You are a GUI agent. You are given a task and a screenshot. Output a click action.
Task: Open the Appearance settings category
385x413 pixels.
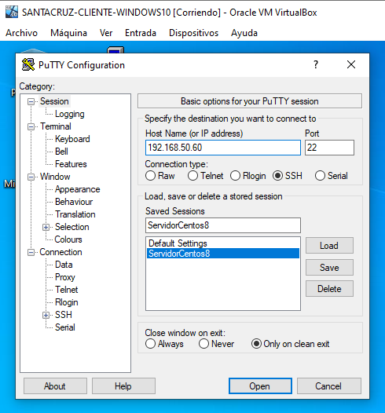tap(78, 189)
